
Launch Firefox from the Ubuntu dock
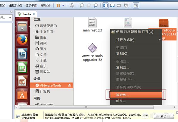(22, 40)
